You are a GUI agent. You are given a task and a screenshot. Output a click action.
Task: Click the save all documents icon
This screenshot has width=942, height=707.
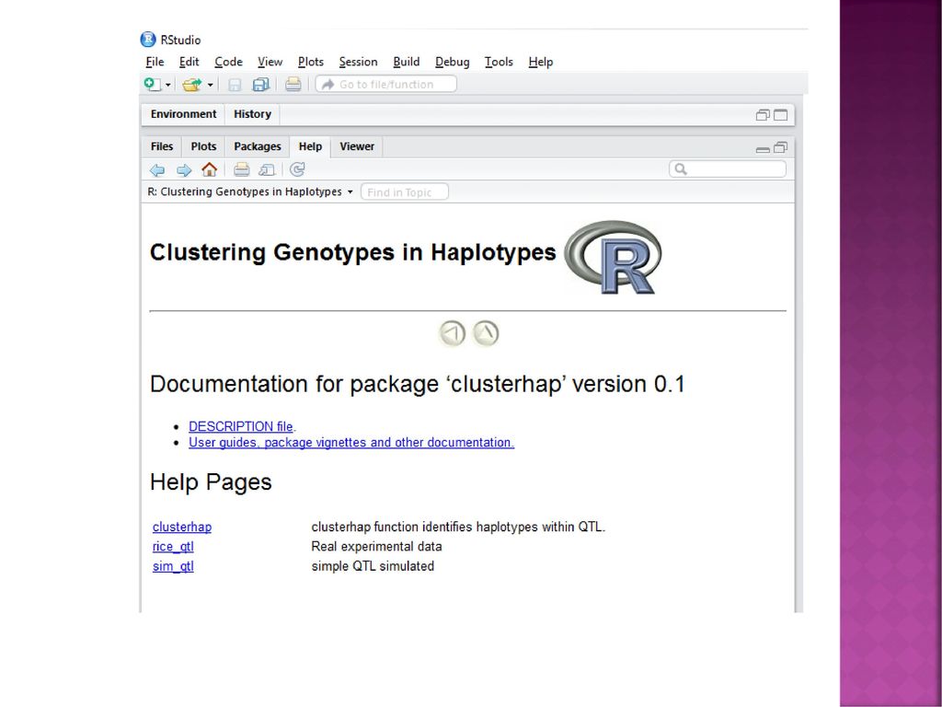pyautogui.click(x=260, y=85)
